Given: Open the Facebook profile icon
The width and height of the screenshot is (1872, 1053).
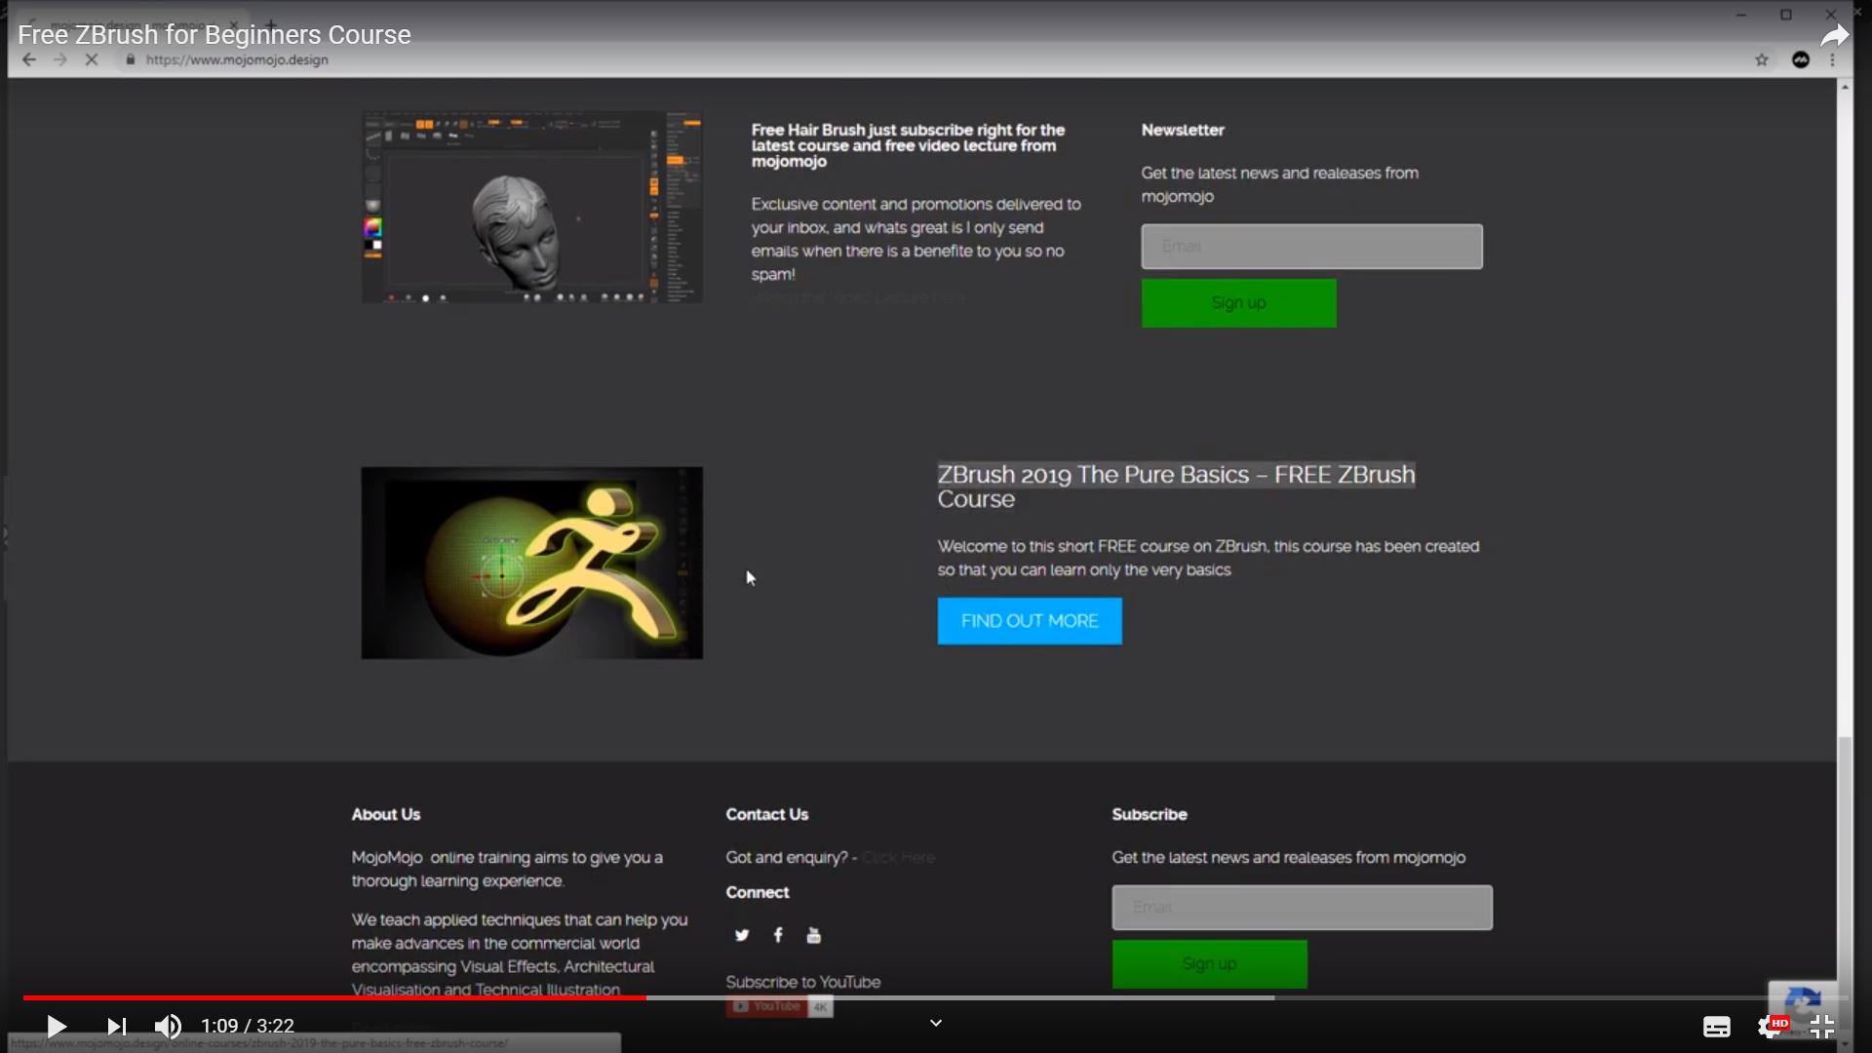Looking at the screenshot, I should pos(778,935).
